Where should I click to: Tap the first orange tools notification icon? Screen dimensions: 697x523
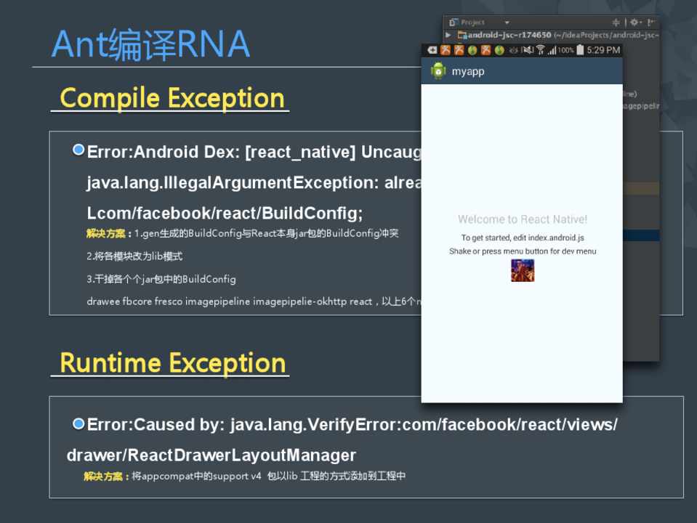446,50
